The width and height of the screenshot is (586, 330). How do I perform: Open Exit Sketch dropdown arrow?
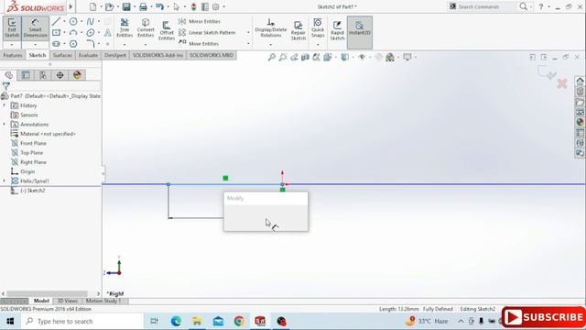[x=12, y=45]
